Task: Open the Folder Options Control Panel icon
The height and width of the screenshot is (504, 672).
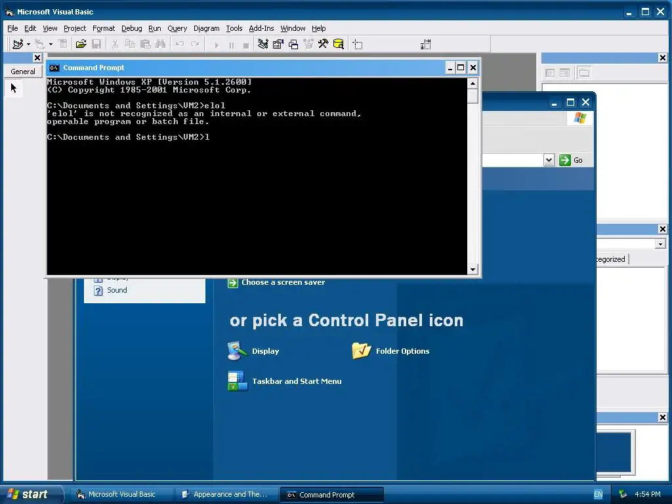Action: [390, 351]
